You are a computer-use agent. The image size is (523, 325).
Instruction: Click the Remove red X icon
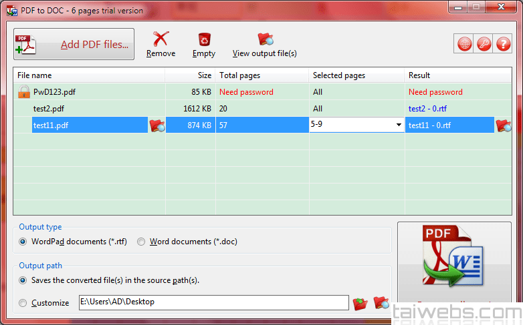pos(161,39)
